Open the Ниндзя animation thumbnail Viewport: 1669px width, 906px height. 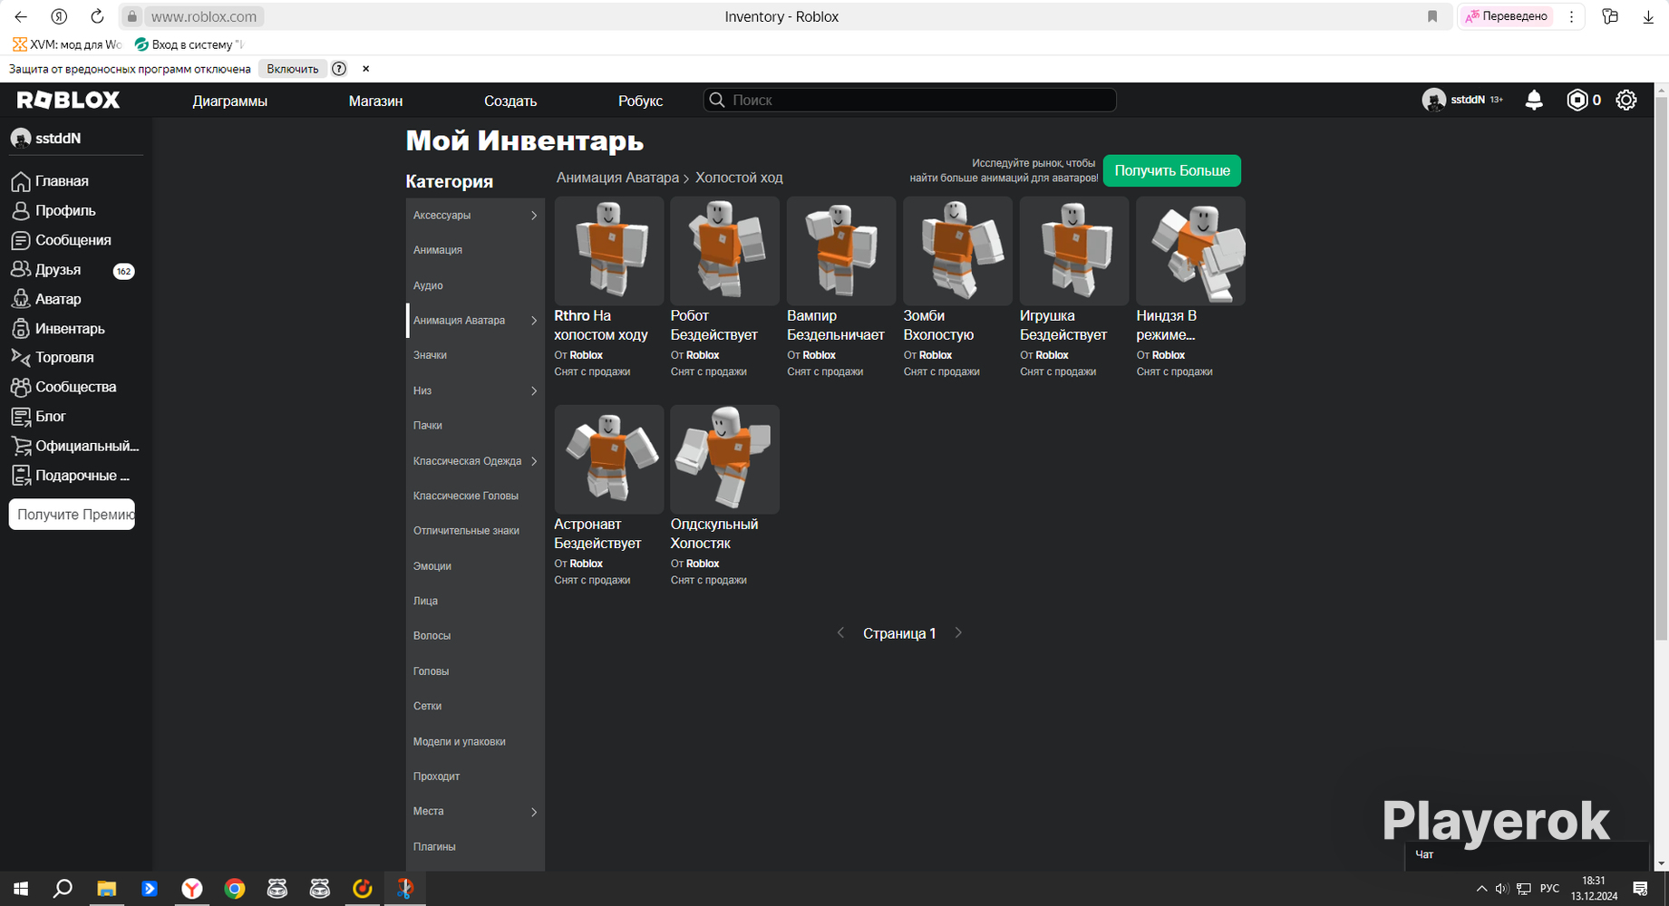pyautogui.click(x=1190, y=251)
